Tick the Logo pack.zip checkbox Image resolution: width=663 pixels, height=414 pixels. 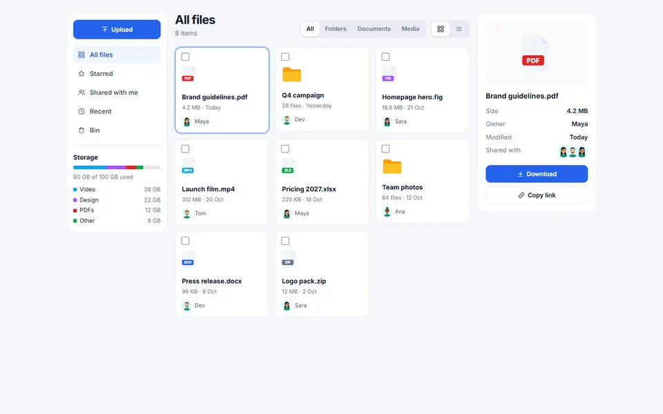285,241
